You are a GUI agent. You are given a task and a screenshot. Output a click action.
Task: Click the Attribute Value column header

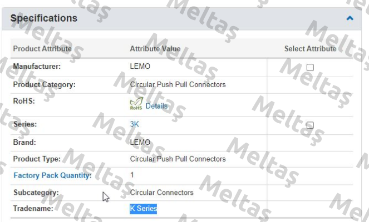155,49
